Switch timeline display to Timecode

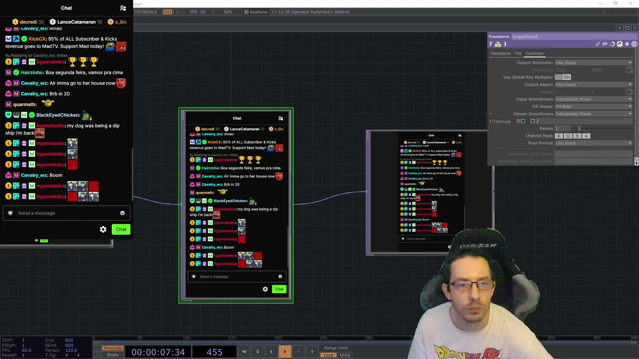pos(112,348)
